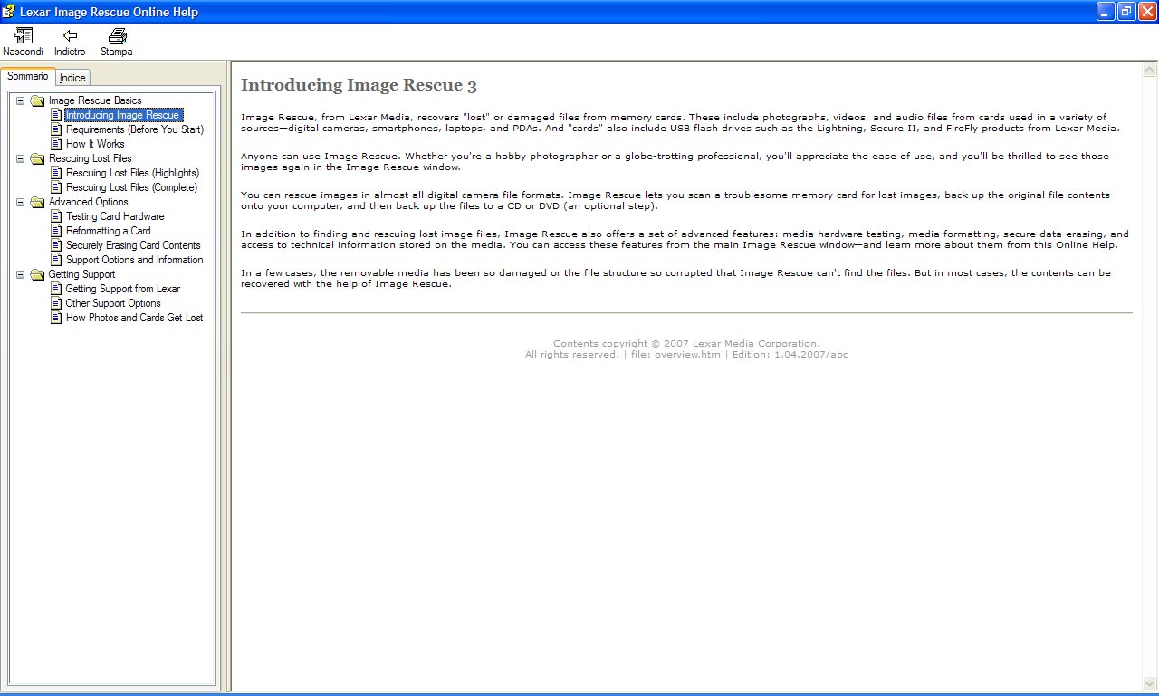1159x696 pixels.
Task: Click the Image Rescue Basics folder icon
Action: [x=37, y=100]
